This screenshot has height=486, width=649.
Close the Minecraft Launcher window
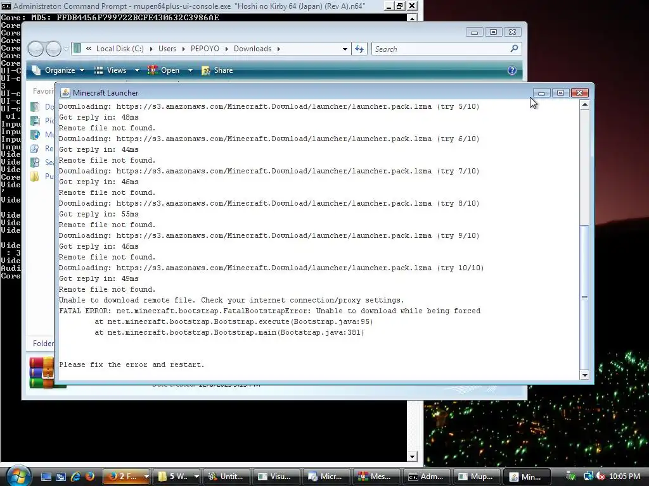pos(579,93)
